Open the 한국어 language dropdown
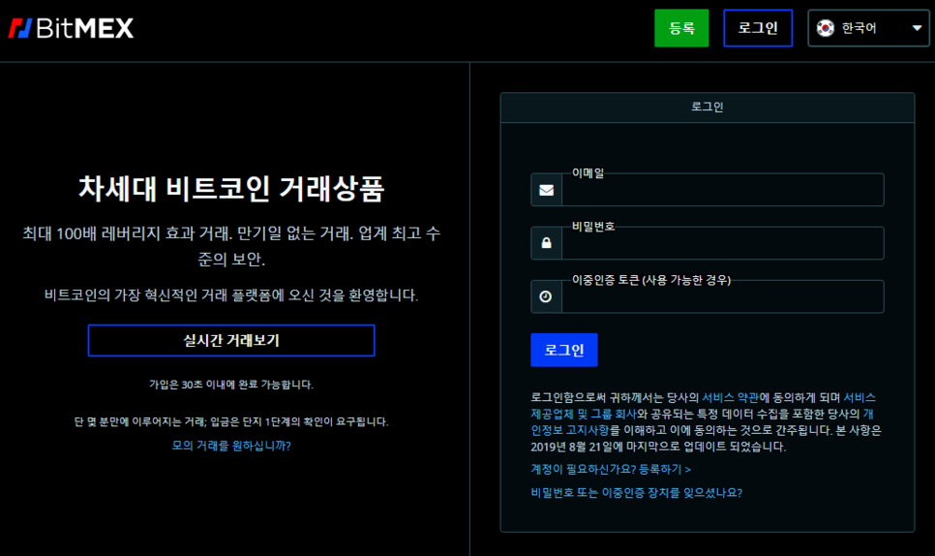 868,28
